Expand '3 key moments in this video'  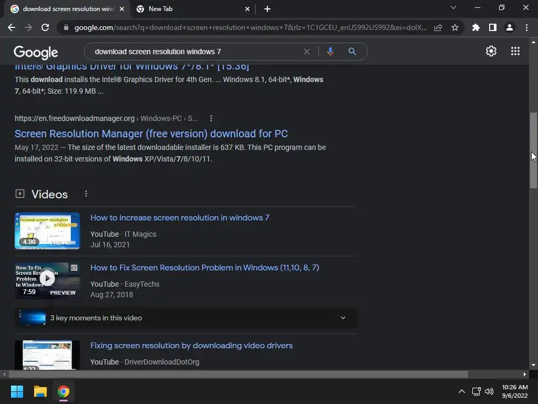point(186,318)
